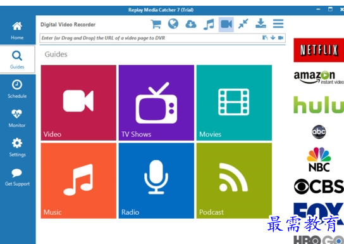The height and width of the screenshot is (244, 344).
Task: Click the Digital Video Recorder title
Action: pos(68,24)
